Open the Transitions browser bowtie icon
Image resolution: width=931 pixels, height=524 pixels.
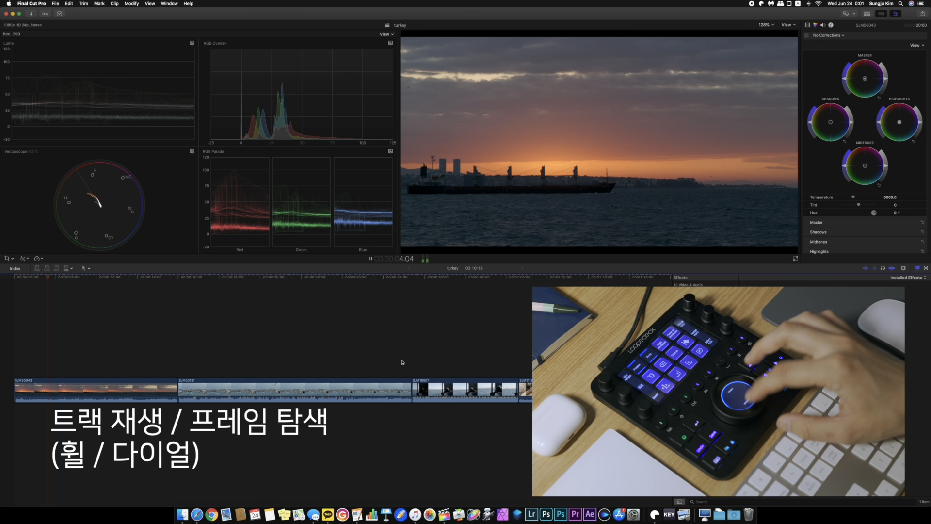(926, 268)
